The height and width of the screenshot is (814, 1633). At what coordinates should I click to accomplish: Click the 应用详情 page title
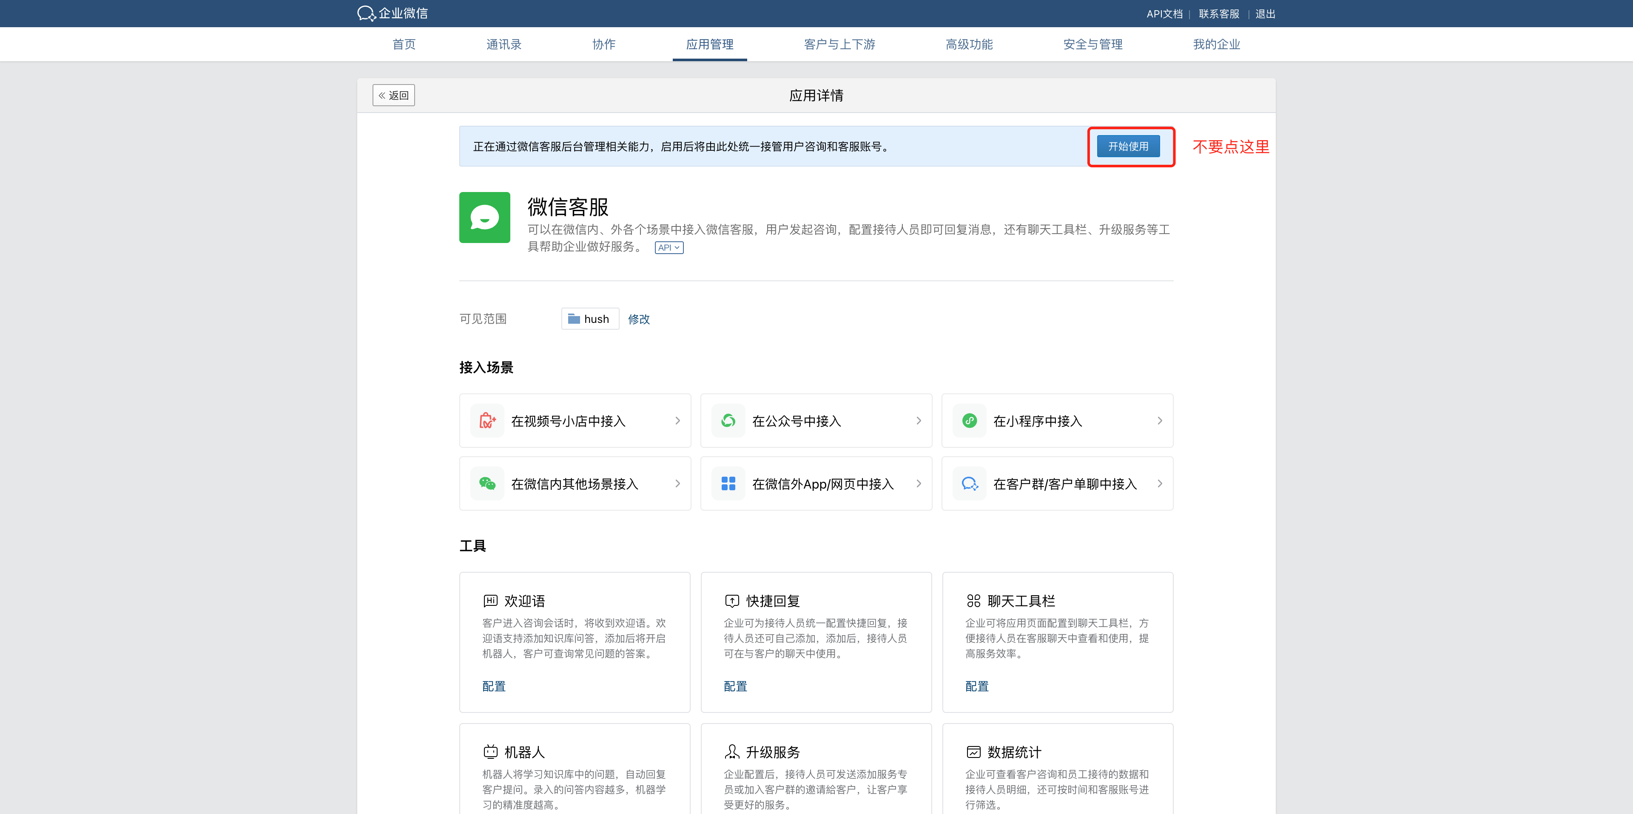(816, 95)
